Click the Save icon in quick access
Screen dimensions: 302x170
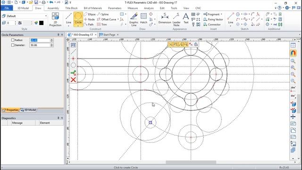coord(36,2)
